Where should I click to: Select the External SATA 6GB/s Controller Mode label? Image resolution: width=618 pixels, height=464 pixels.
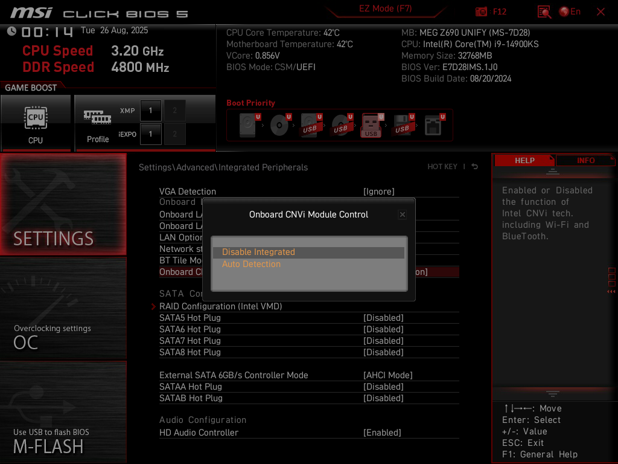[x=234, y=375]
